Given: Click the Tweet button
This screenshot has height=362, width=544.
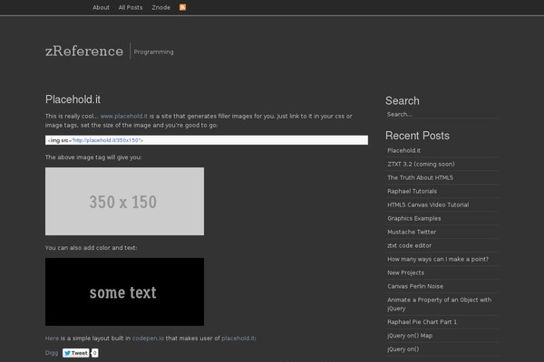Looking at the screenshot, I should click(x=75, y=353).
